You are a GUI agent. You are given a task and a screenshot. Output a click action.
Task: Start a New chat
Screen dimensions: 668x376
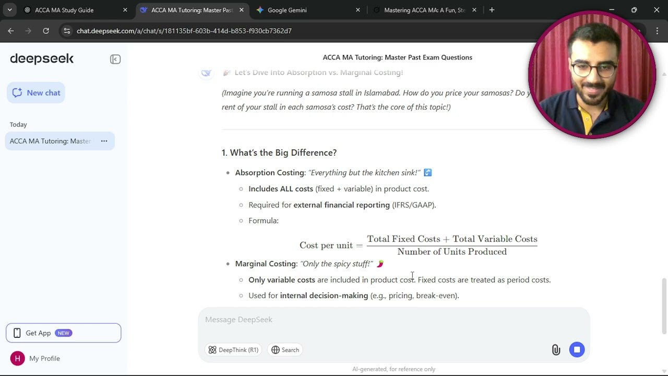36,92
